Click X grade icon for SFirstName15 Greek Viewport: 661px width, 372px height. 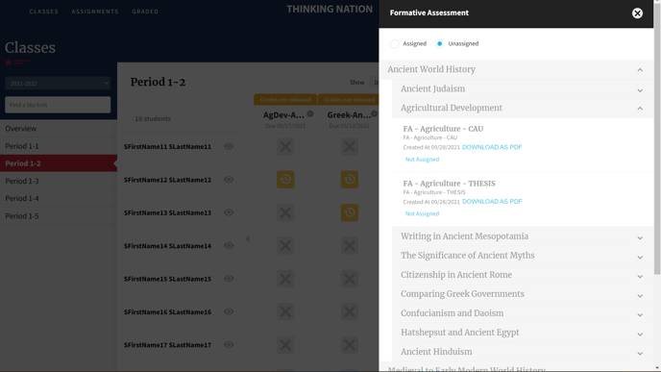[350, 279]
